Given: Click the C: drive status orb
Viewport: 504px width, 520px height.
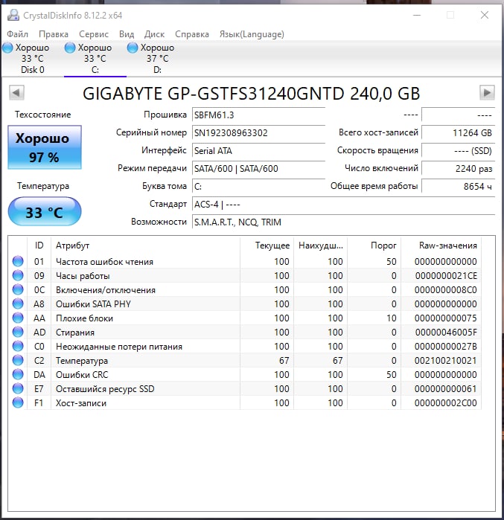Looking at the screenshot, I should (x=70, y=48).
